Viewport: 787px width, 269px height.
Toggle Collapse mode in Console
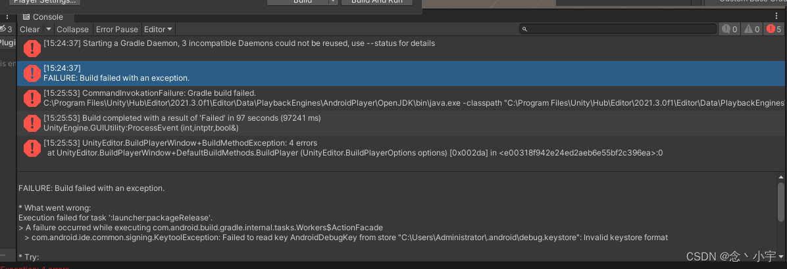(72, 30)
